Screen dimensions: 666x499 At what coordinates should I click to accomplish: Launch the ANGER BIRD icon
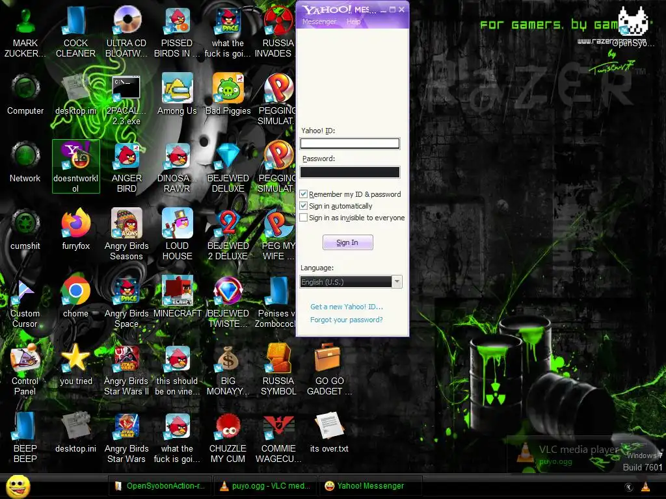(127, 155)
